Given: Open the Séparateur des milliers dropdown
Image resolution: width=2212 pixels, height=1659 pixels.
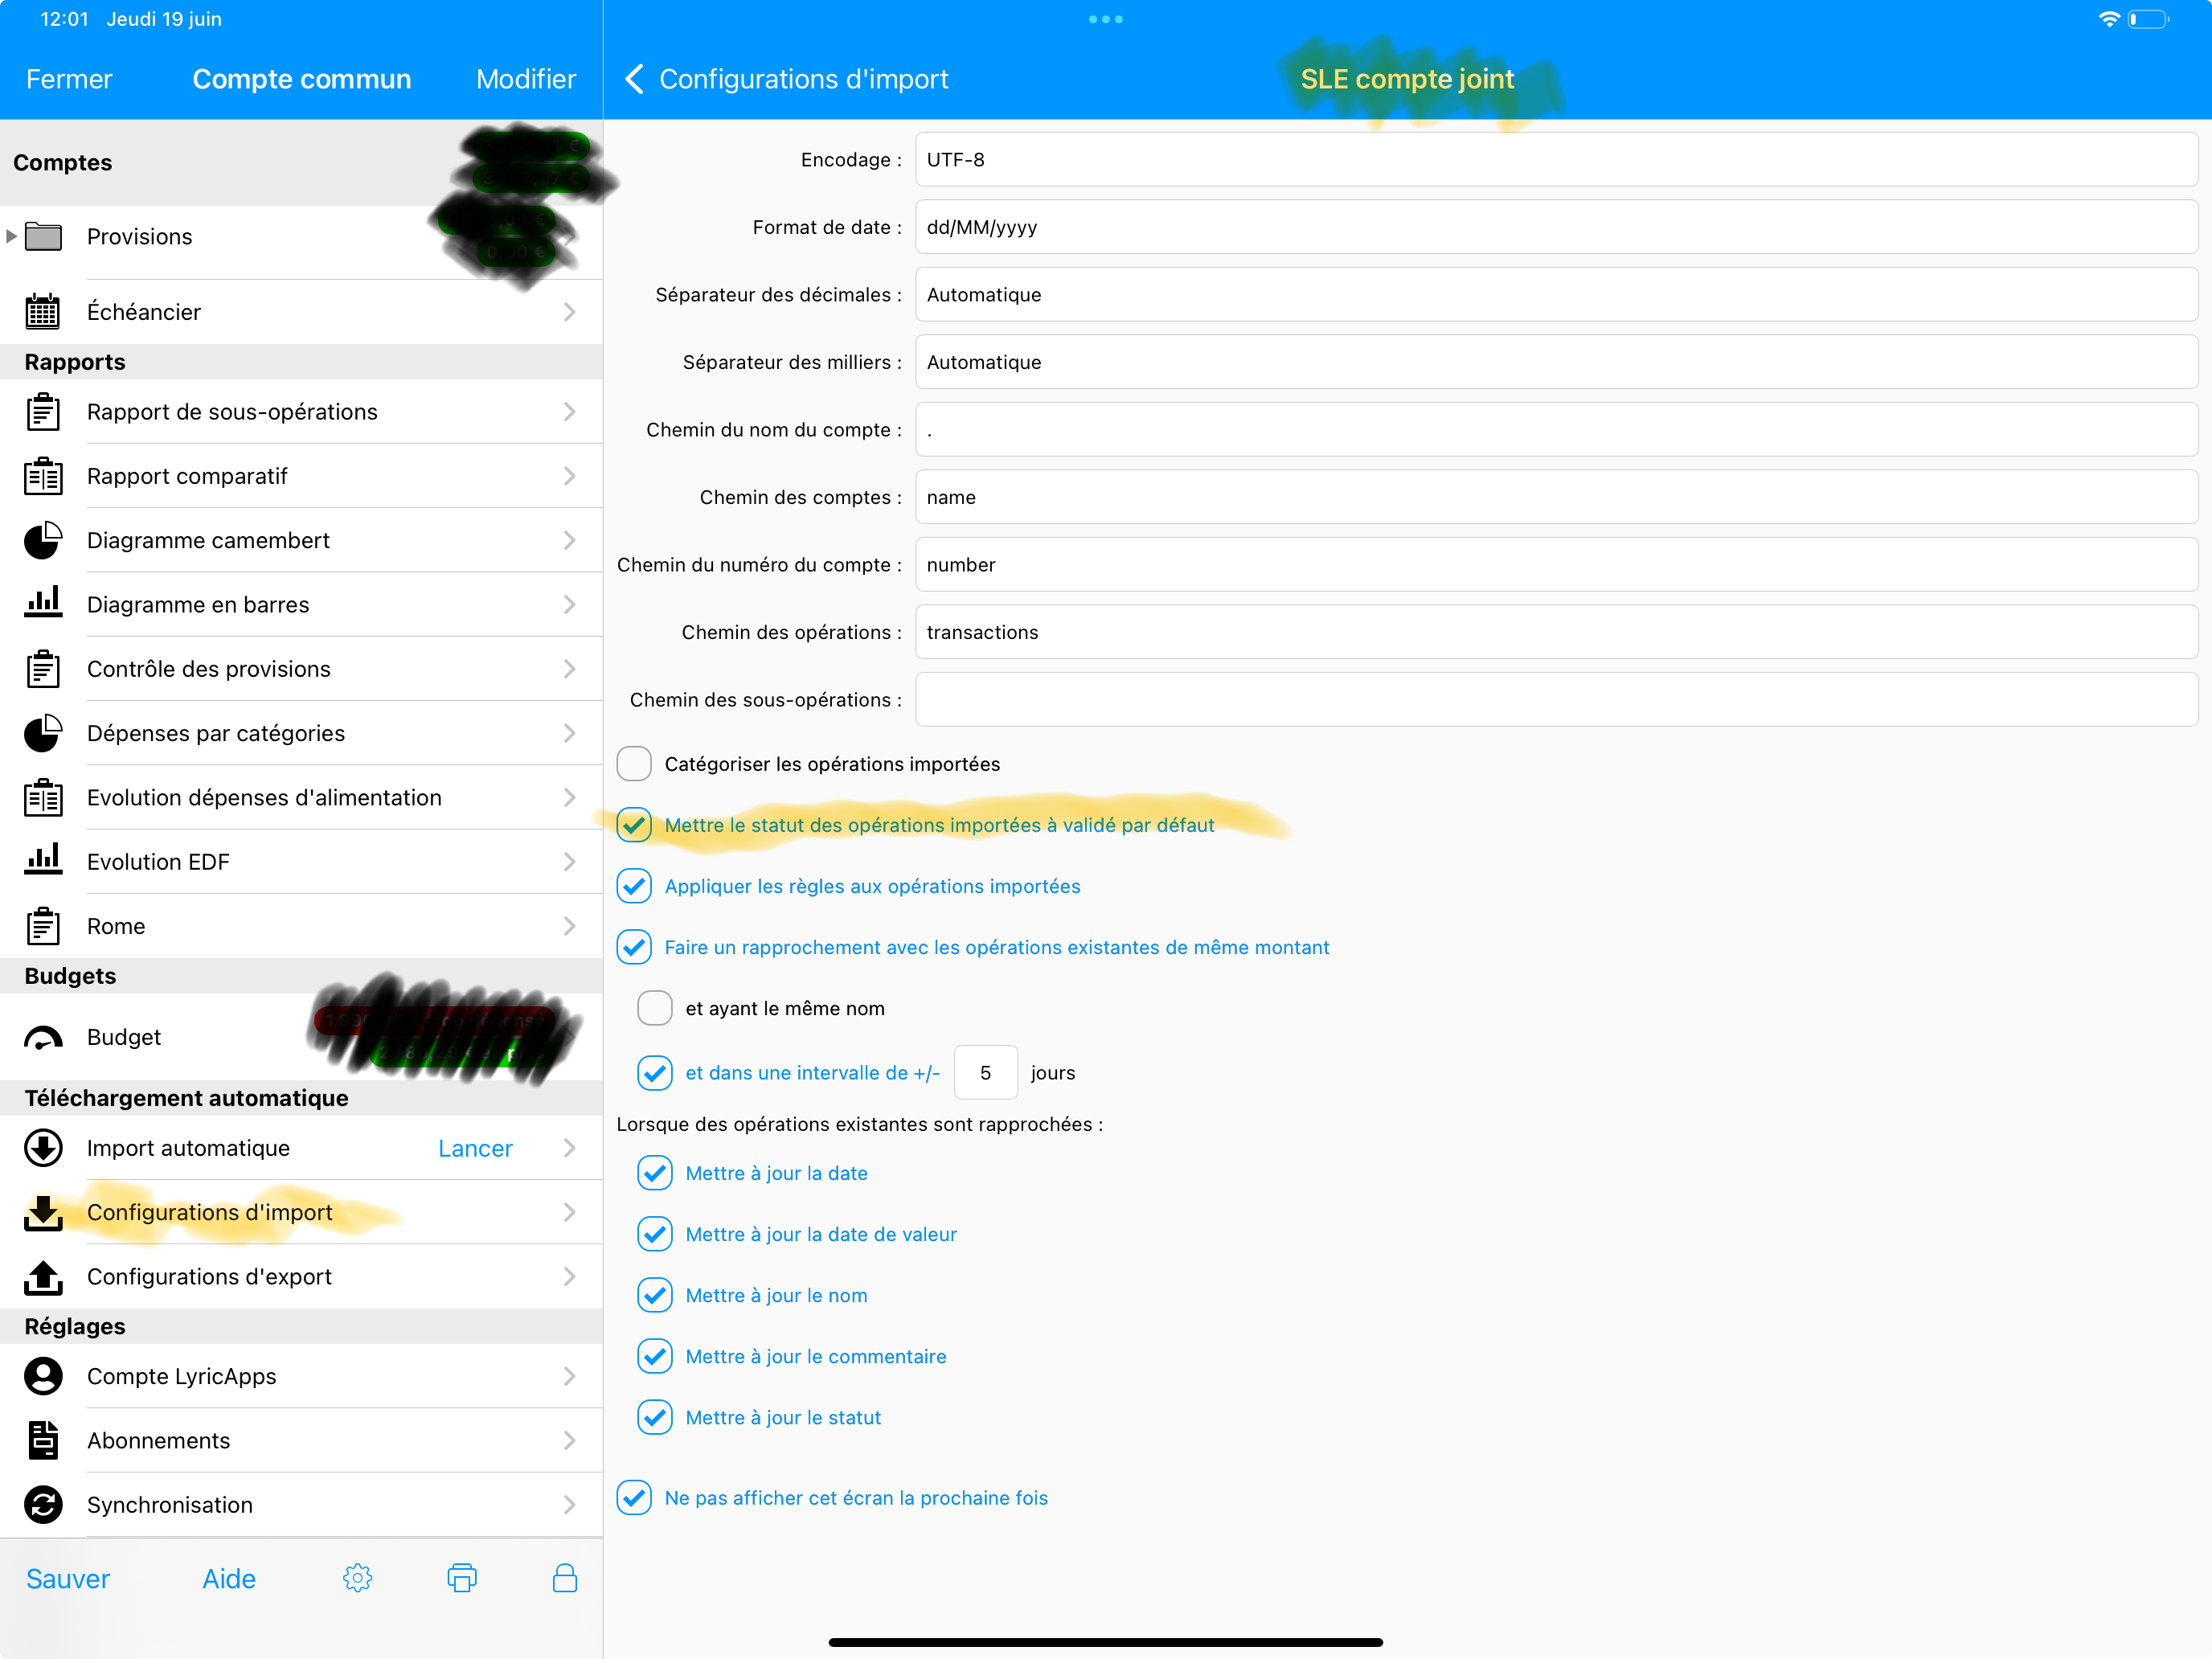Looking at the screenshot, I should click(1556, 362).
